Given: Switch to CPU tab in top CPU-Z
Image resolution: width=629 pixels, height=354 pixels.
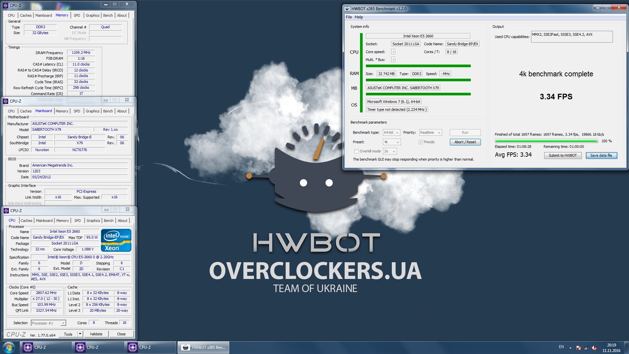Looking at the screenshot, I should (x=11, y=15).
